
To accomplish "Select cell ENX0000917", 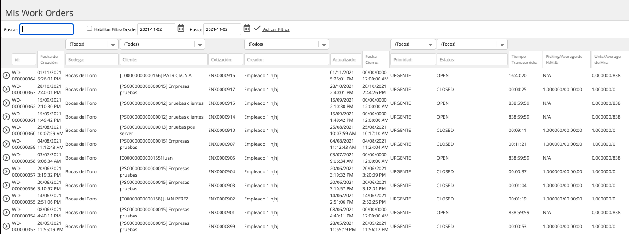I will point(221,89).
